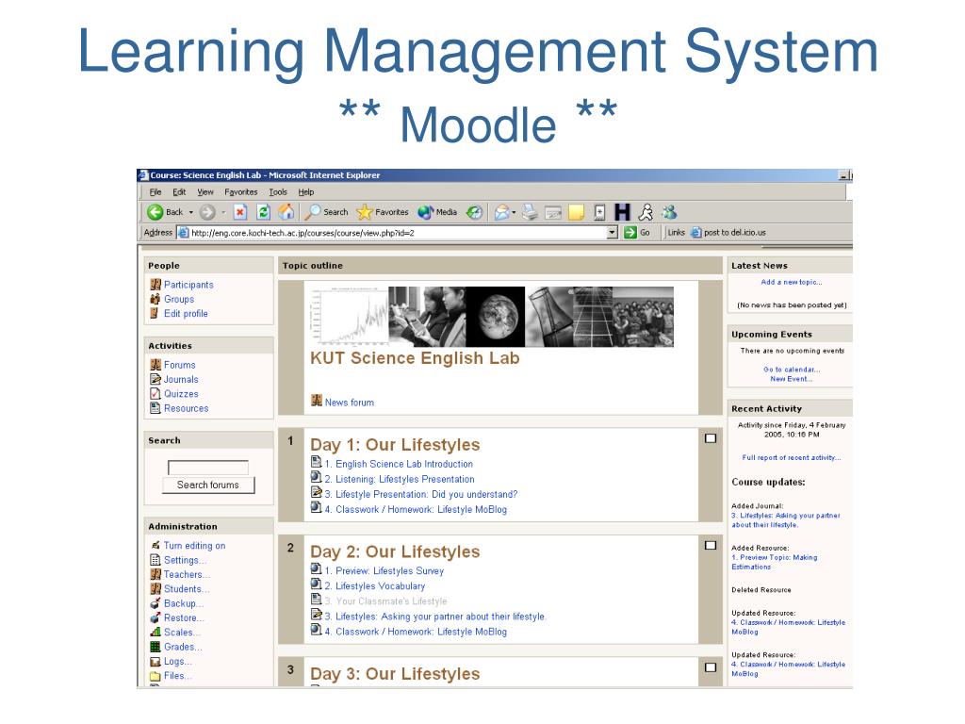Refresh the page with the Refresh icon

pyautogui.click(x=264, y=212)
